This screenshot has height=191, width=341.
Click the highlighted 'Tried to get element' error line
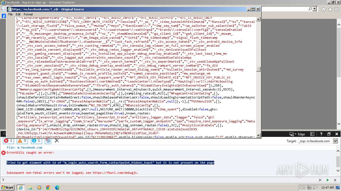pos(110,163)
